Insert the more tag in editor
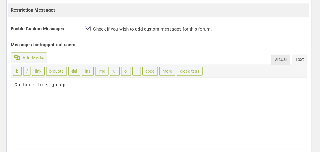Image resolution: width=320 pixels, height=152 pixels. point(167,71)
